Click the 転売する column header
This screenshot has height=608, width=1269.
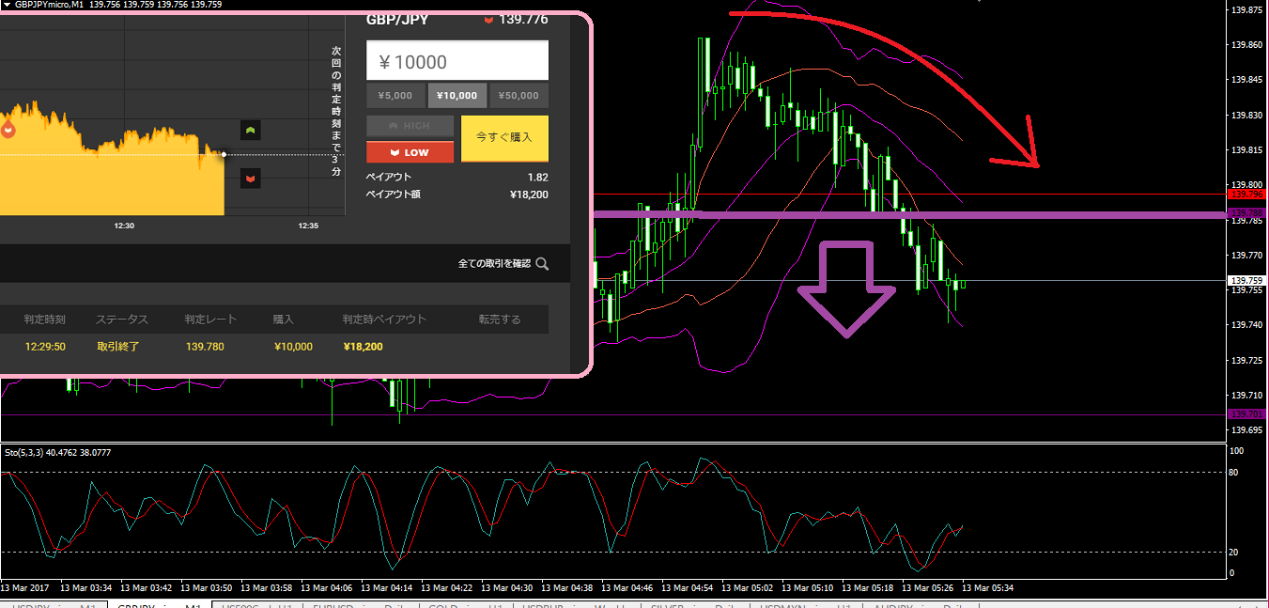click(499, 320)
